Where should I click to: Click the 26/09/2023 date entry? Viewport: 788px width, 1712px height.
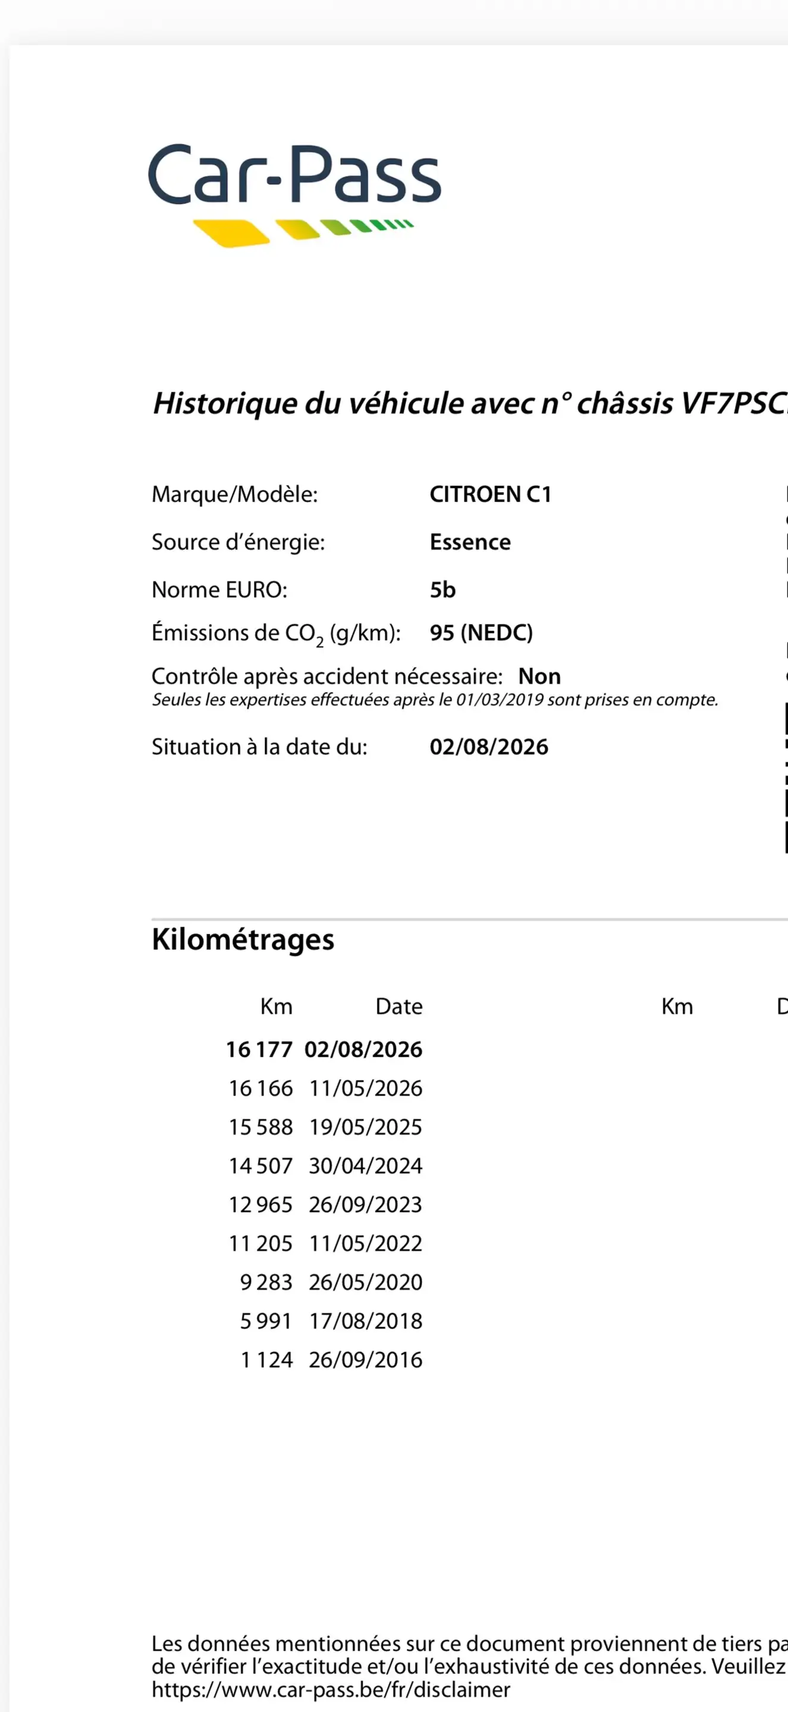tap(366, 1204)
